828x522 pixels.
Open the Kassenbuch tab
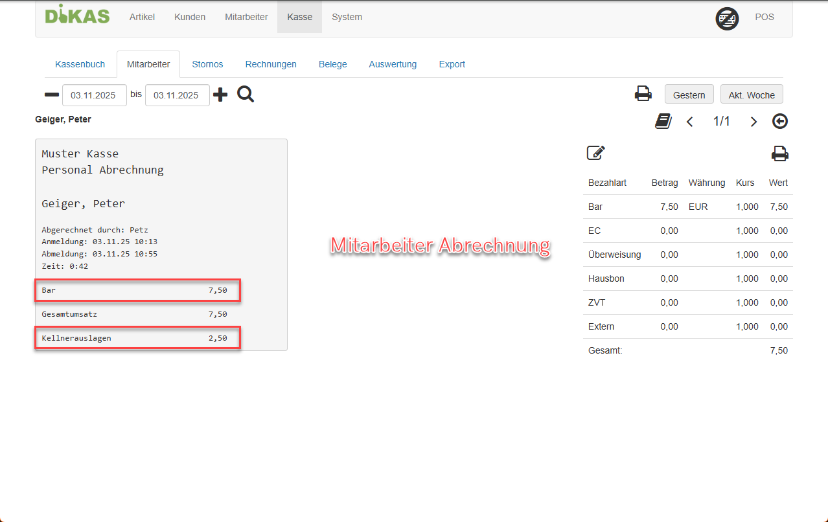tap(80, 64)
